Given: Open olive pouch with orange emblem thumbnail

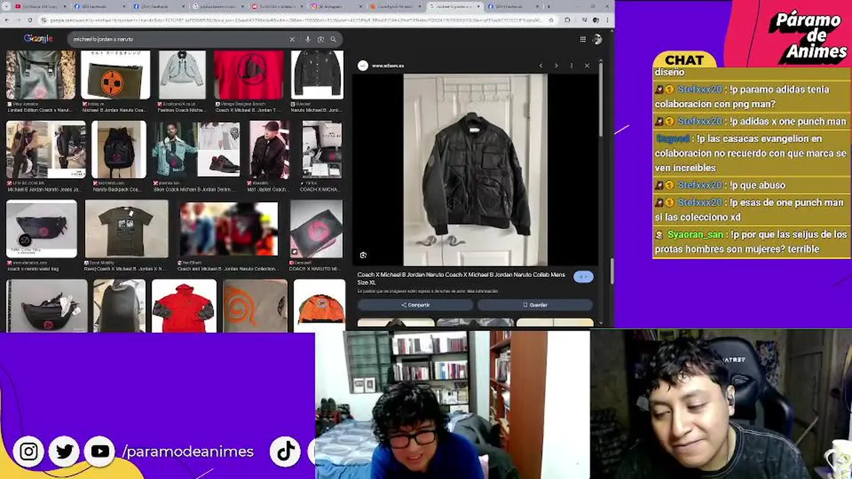Looking at the screenshot, I should tap(115, 75).
